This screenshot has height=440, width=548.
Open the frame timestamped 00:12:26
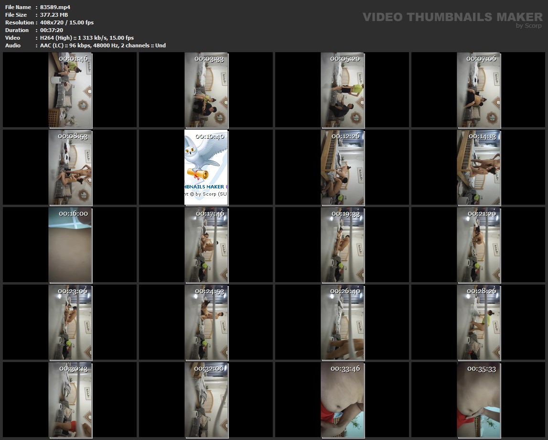[342, 167]
